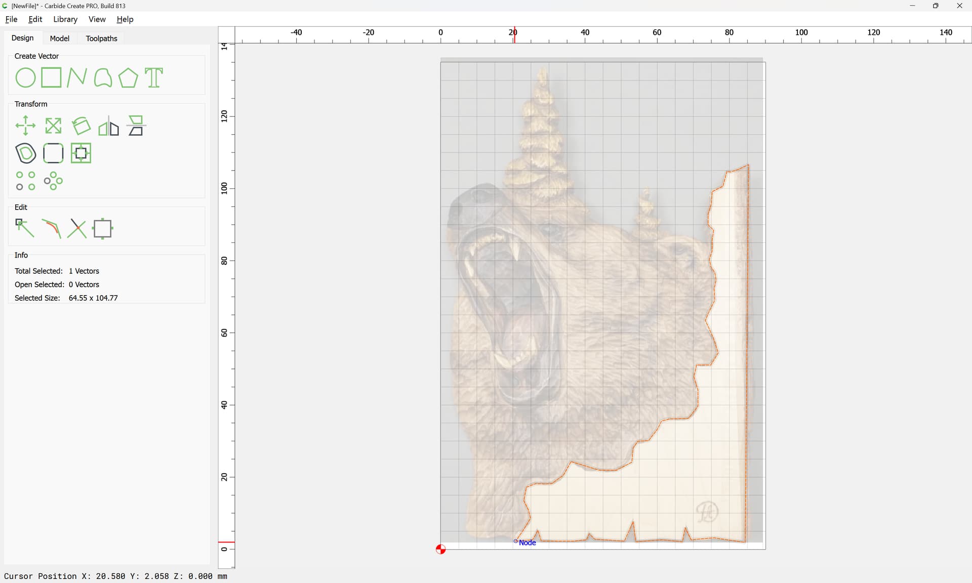This screenshot has height=583, width=972.
Task: Open the Corner Fillet tool
Action: (53, 153)
